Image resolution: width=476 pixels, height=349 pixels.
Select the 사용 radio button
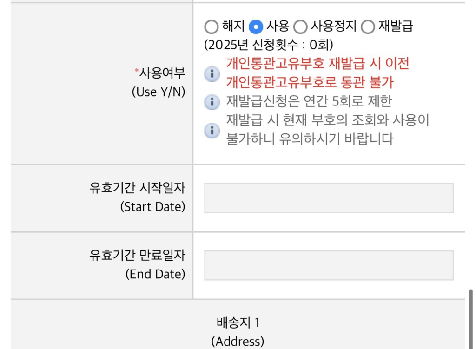click(256, 27)
